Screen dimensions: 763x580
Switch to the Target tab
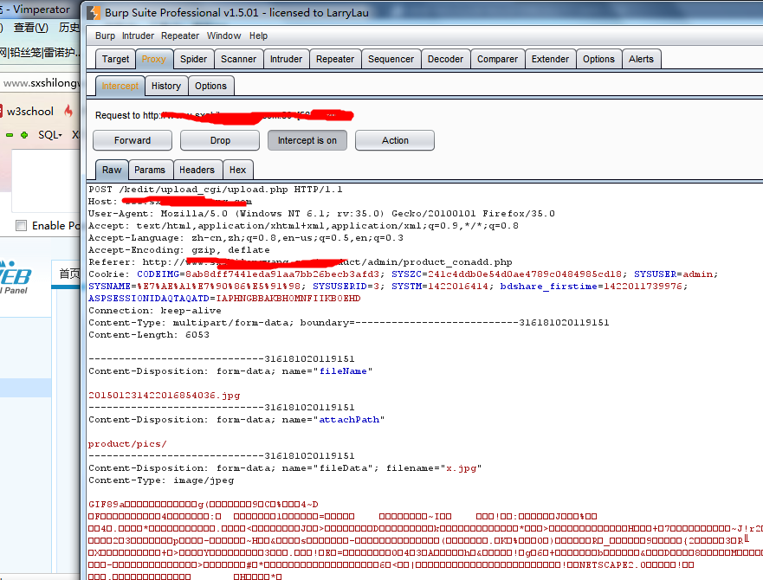[x=115, y=59]
